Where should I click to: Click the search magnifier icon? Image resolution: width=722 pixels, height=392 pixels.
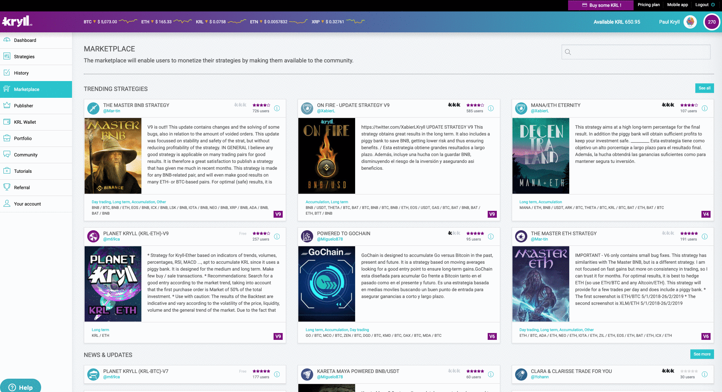pos(568,52)
